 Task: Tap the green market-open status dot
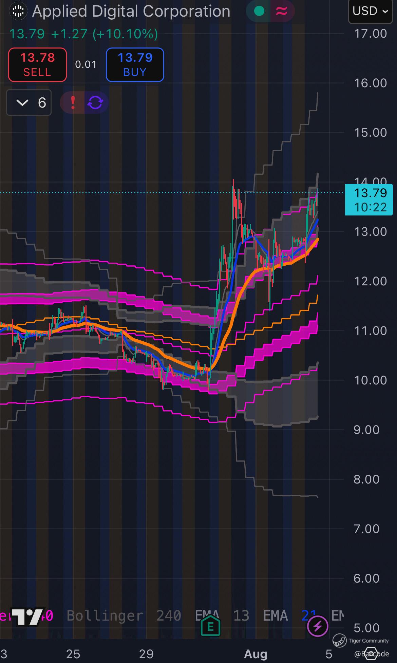coord(259,11)
